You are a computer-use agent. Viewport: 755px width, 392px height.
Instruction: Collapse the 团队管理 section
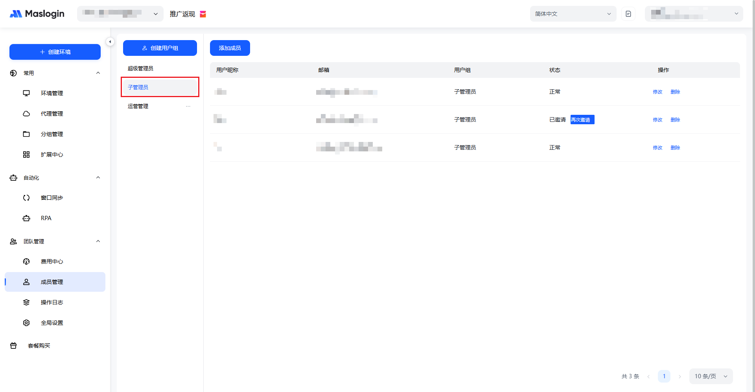coord(98,241)
